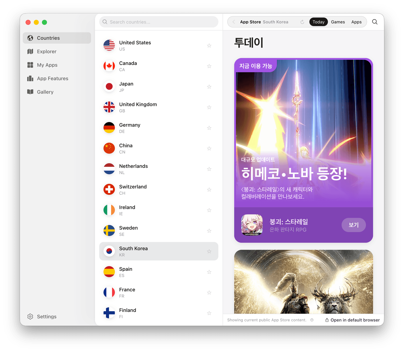This screenshot has height=352, width=404.
Task: Switch to the Today tab
Action: [x=318, y=22]
